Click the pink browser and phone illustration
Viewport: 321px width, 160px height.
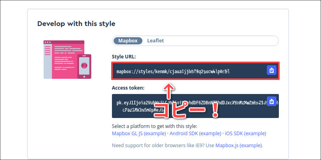click(x=67, y=59)
